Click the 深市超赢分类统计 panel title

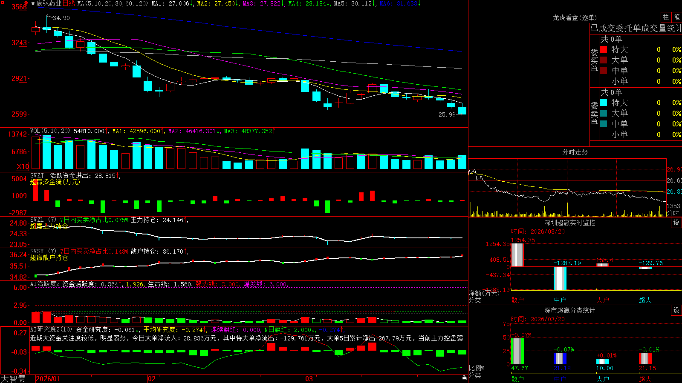pos(569,310)
